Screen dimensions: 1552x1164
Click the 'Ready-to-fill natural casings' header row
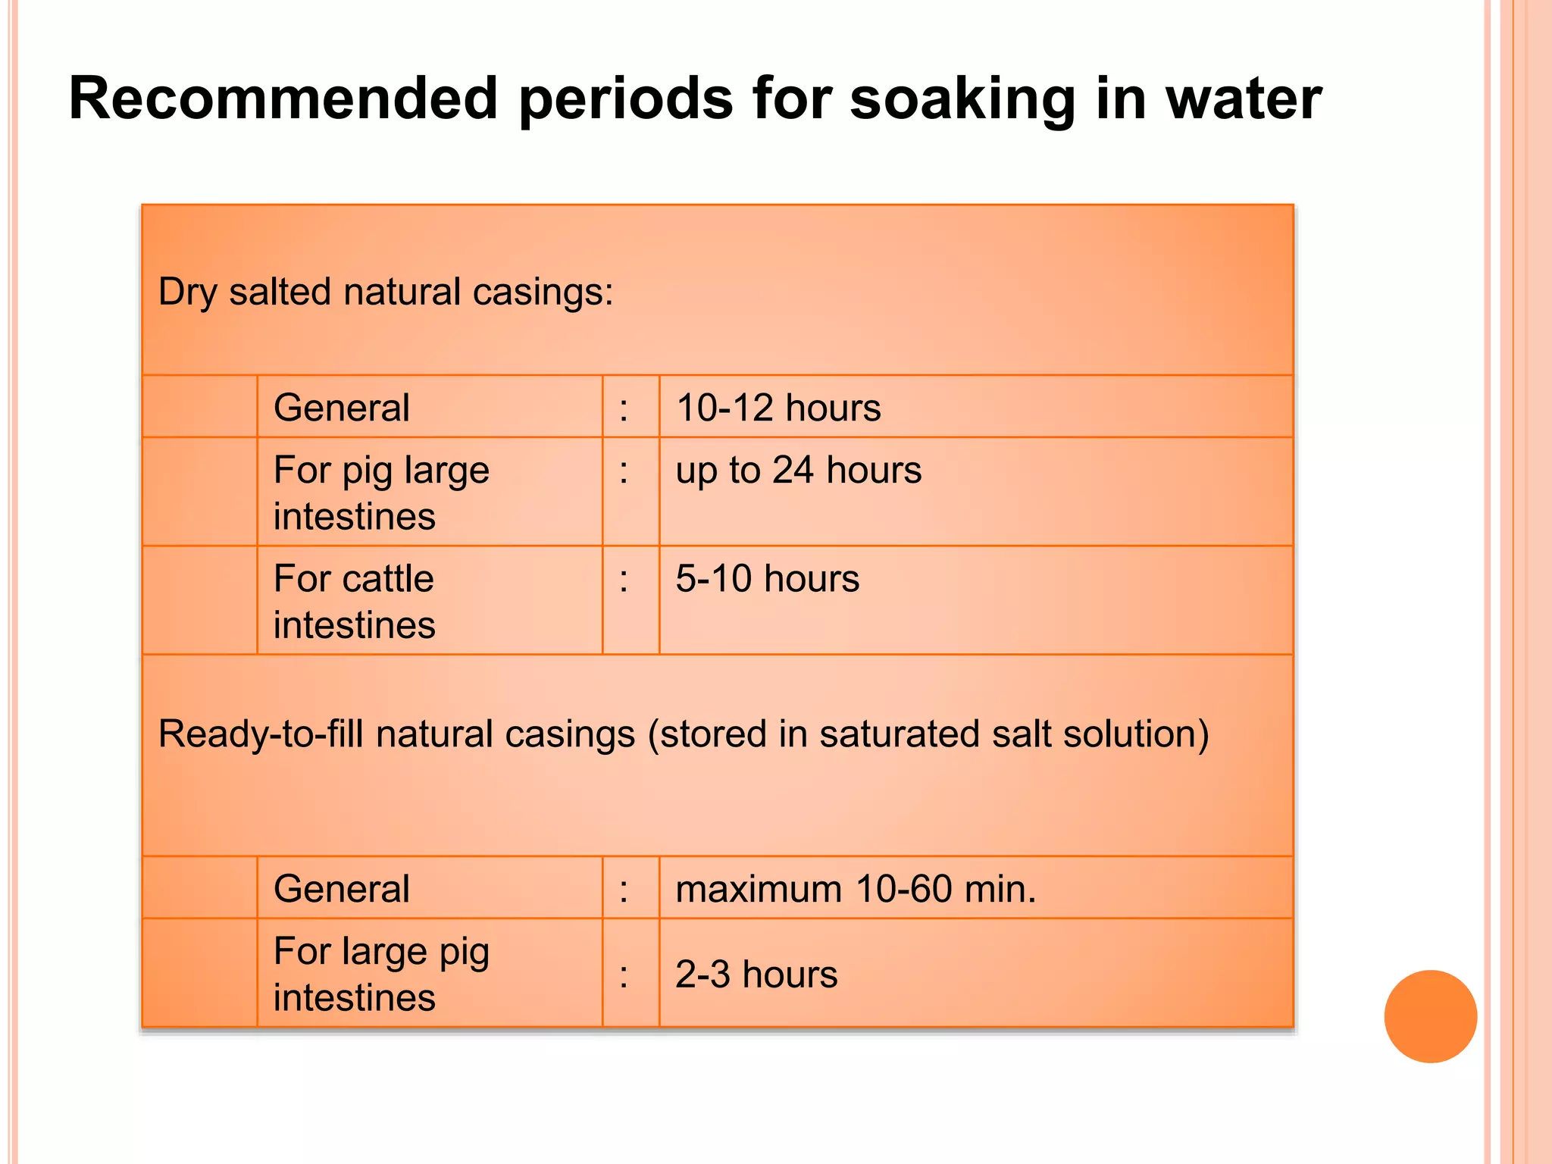tap(718, 756)
